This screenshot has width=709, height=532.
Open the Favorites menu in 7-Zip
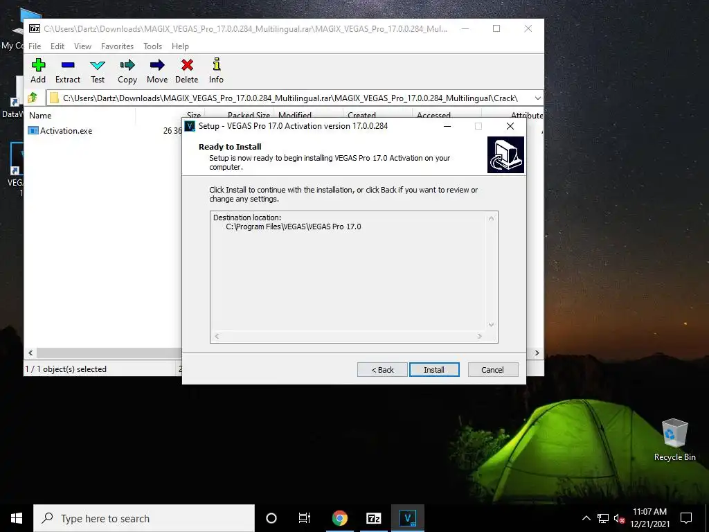coord(117,46)
